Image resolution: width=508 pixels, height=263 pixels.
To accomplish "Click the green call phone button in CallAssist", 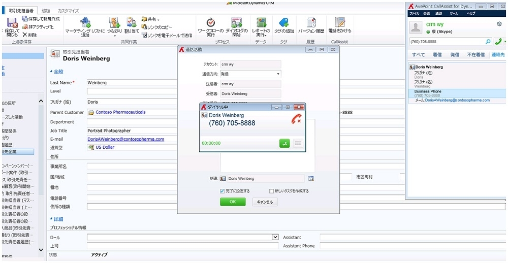I will click(498, 42).
